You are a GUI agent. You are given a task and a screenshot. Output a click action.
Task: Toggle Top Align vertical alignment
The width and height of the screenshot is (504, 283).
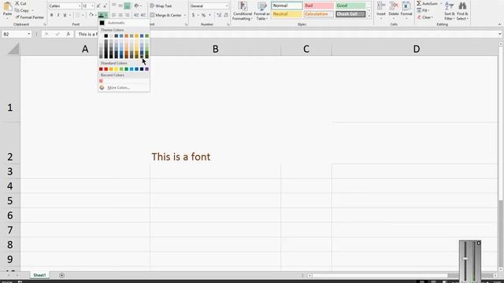coord(113,6)
